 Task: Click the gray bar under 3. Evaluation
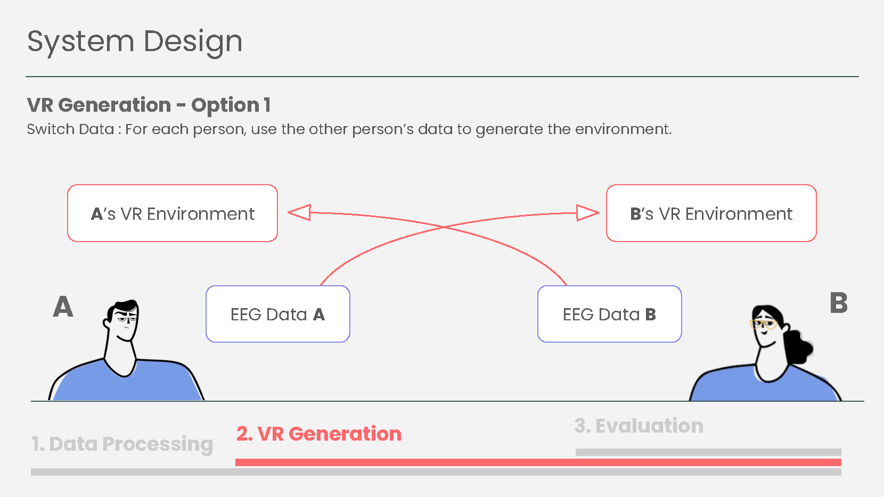coord(708,452)
